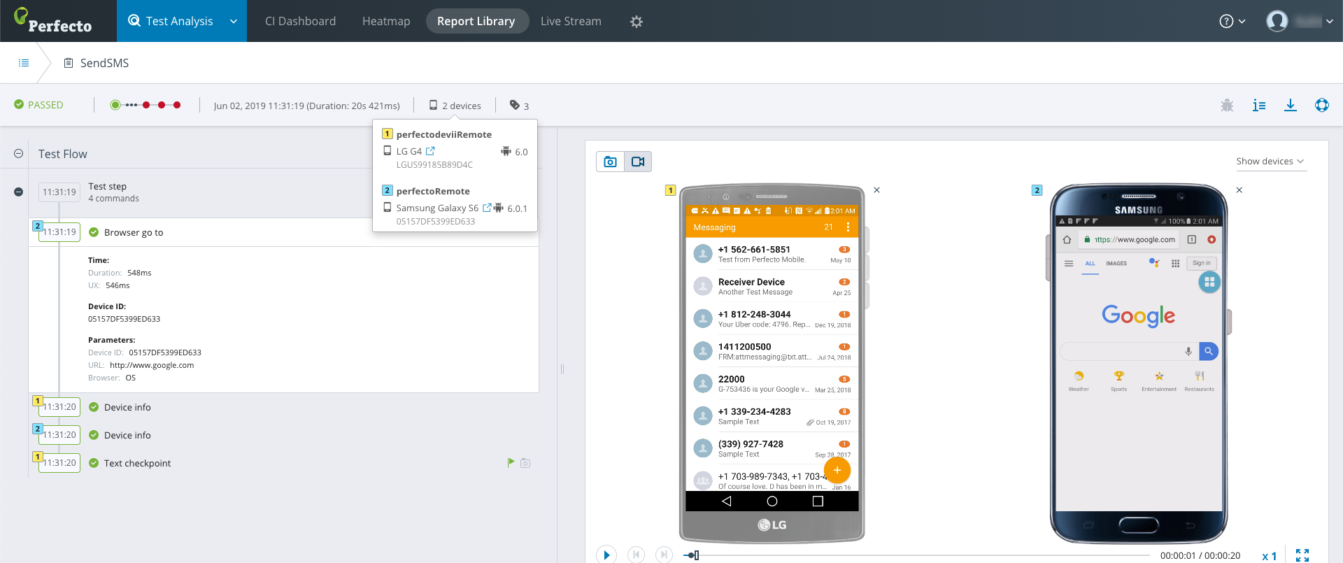Click the Test step 11:31:19 timestamp
1343x563 pixels.
click(x=59, y=192)
